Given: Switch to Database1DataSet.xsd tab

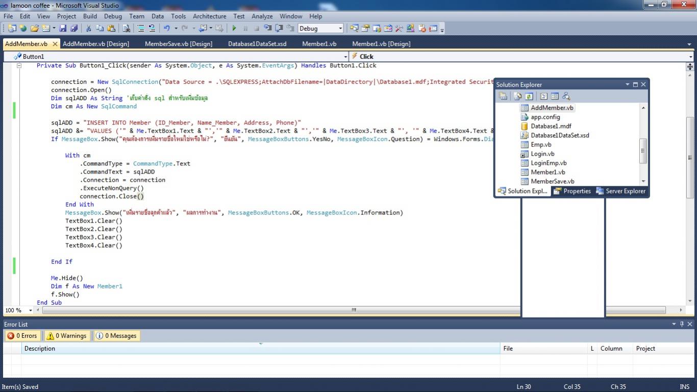Looking at the screenshot, I should pos(257,44).
